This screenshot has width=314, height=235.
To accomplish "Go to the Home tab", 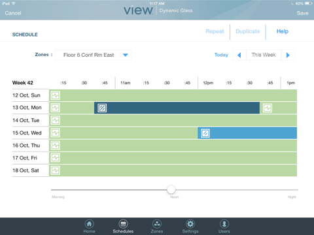I will click(x=89, y=227).
